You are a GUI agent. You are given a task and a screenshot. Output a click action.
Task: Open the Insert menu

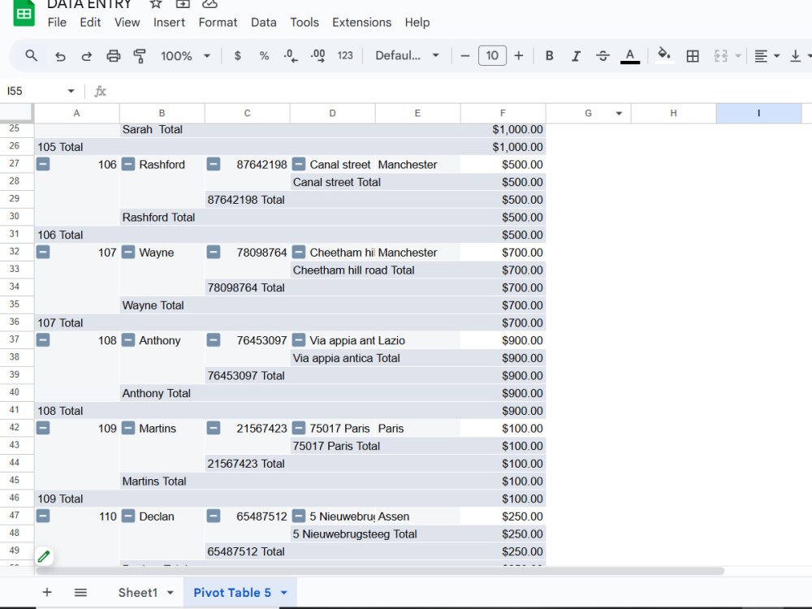click(x=169, y=22)
